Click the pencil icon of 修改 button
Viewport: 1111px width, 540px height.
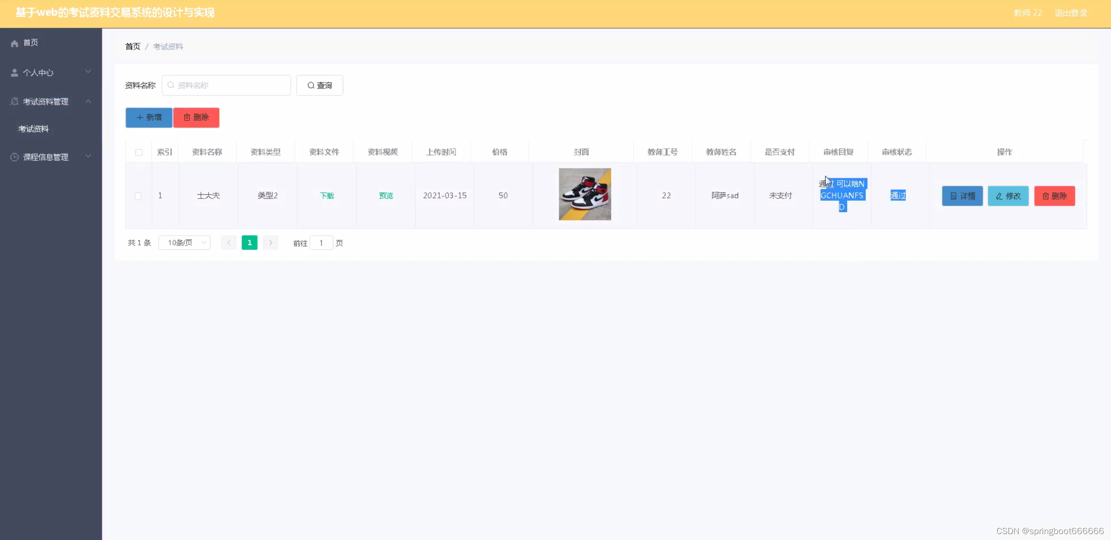pos(999,196)
